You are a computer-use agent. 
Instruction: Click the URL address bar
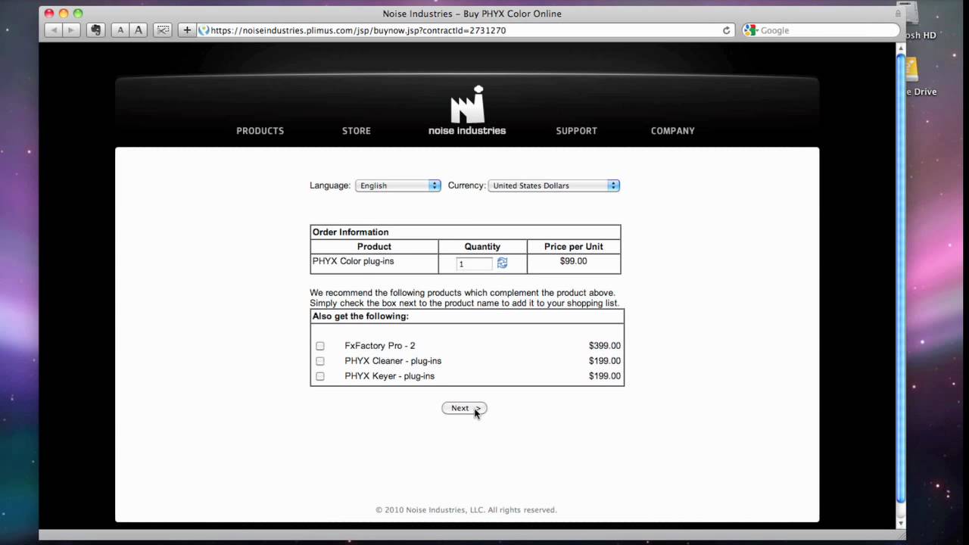(466, 30)
